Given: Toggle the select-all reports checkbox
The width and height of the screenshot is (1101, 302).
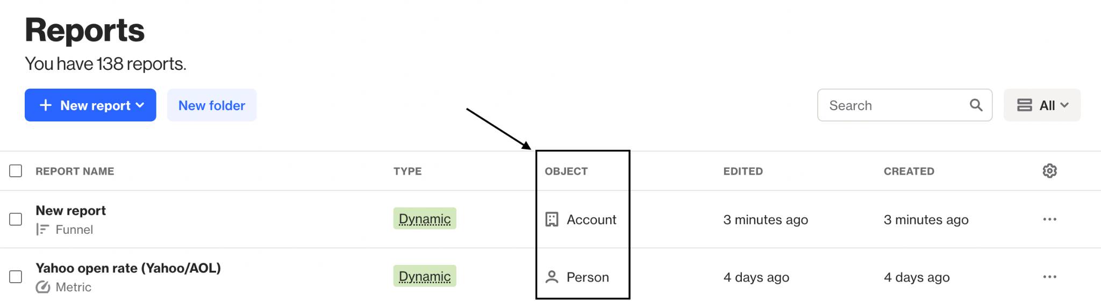Looking at the screenshot, I should (16, 171).
